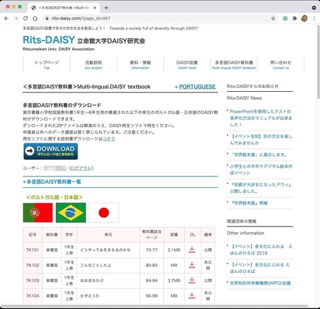Select the TK102 code cell
This screenshot has width=320, height=309.
33,265
